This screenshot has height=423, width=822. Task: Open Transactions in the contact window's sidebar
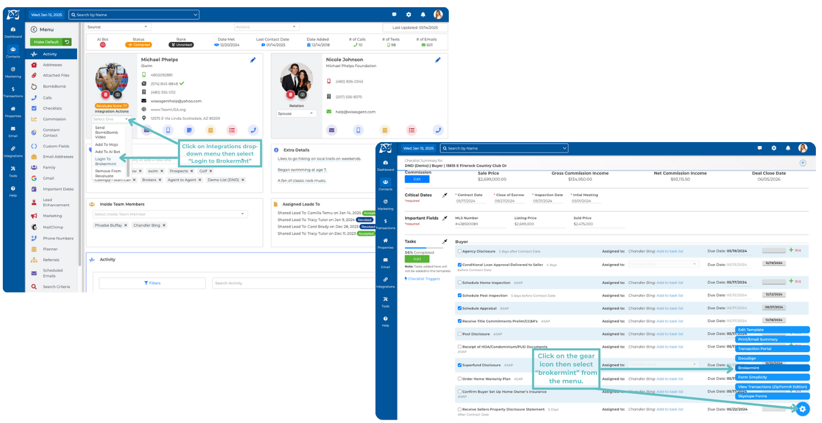pyautogui.click(x=13, y=92)
